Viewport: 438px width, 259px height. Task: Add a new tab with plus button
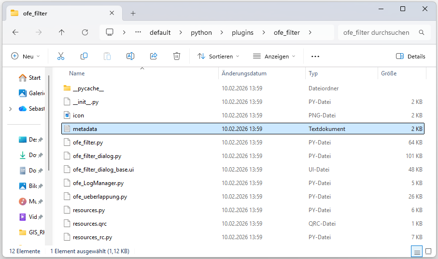pyautogui.click(x=133, y=13)
